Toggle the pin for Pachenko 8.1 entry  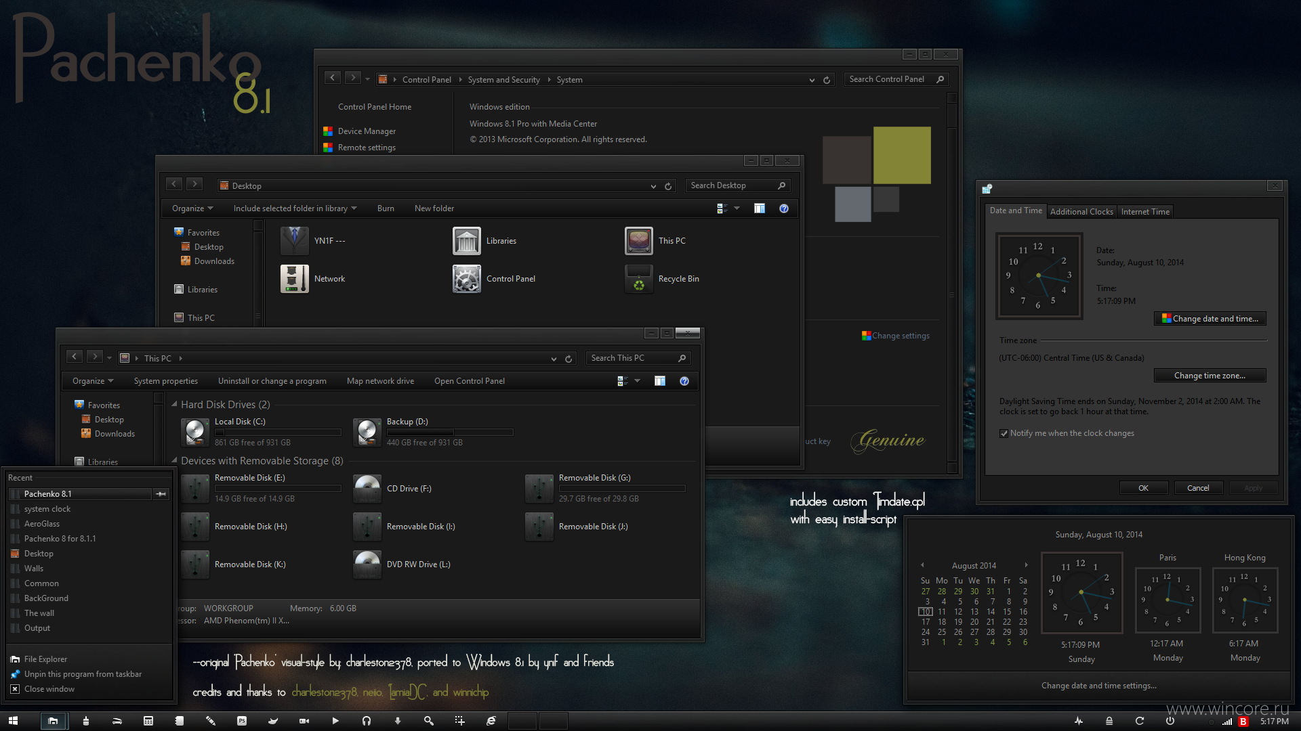pos(161,494)
